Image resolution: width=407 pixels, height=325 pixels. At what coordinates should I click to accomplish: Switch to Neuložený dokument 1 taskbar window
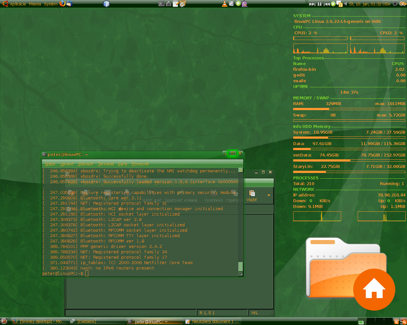(x=212, y=322)
